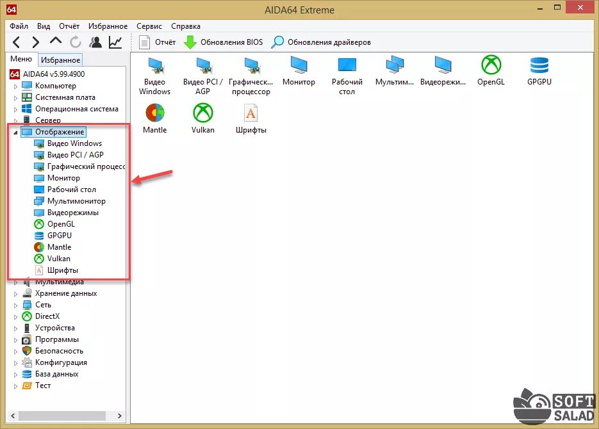Open the Вид menu
The height and width of the screenshot is (429, 599).
[x=44, y=26]
